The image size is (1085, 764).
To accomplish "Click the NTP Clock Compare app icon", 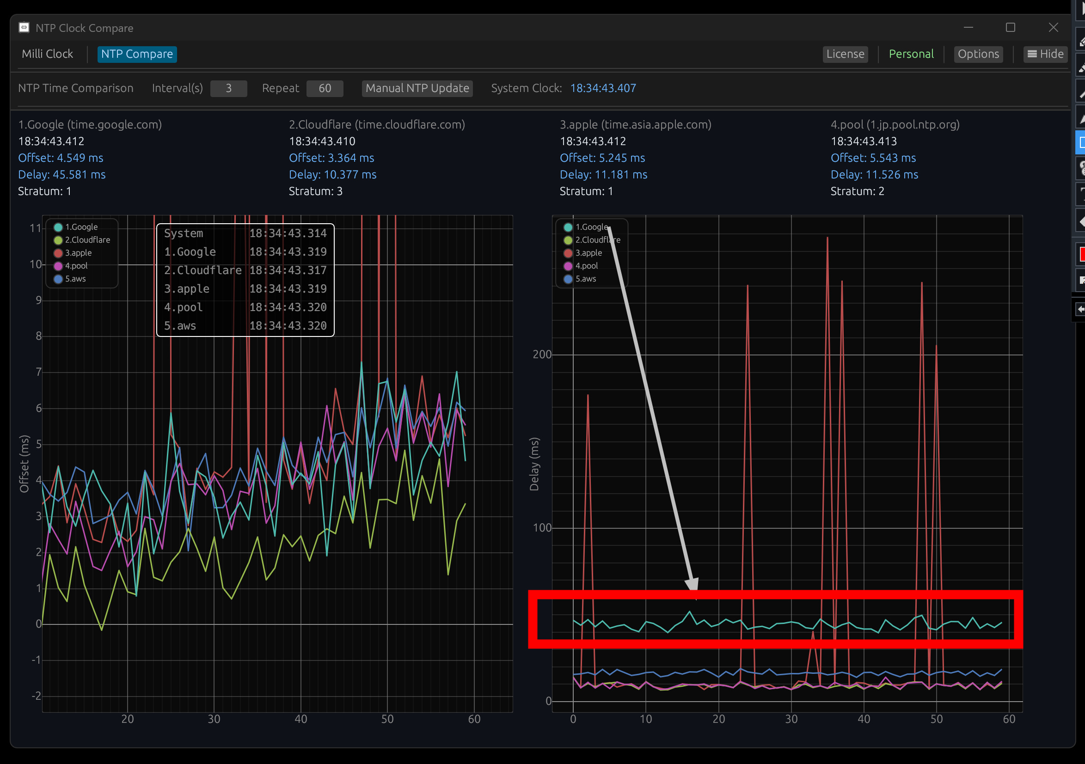I will click(24, 27).
